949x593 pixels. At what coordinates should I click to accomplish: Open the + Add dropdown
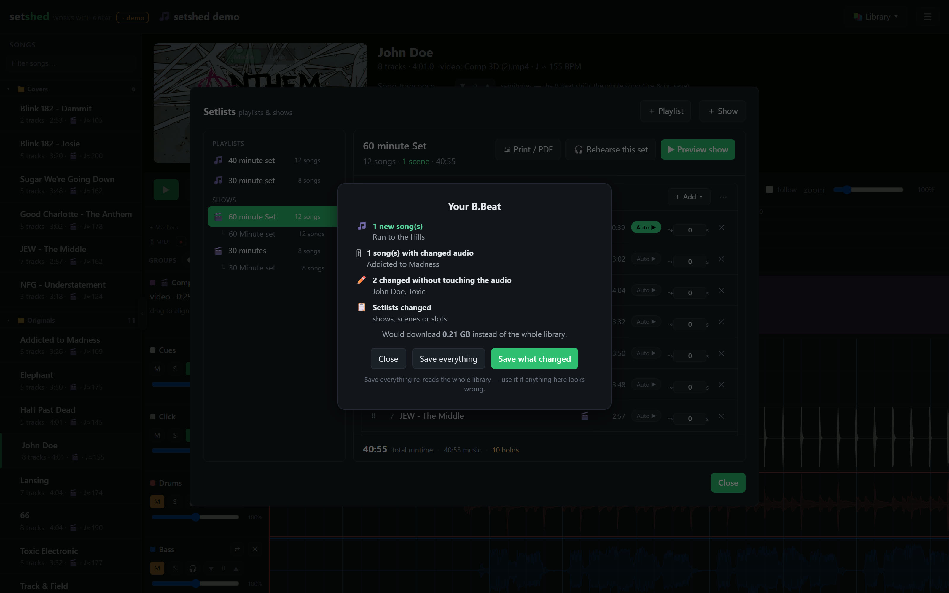tap(689, 197)
